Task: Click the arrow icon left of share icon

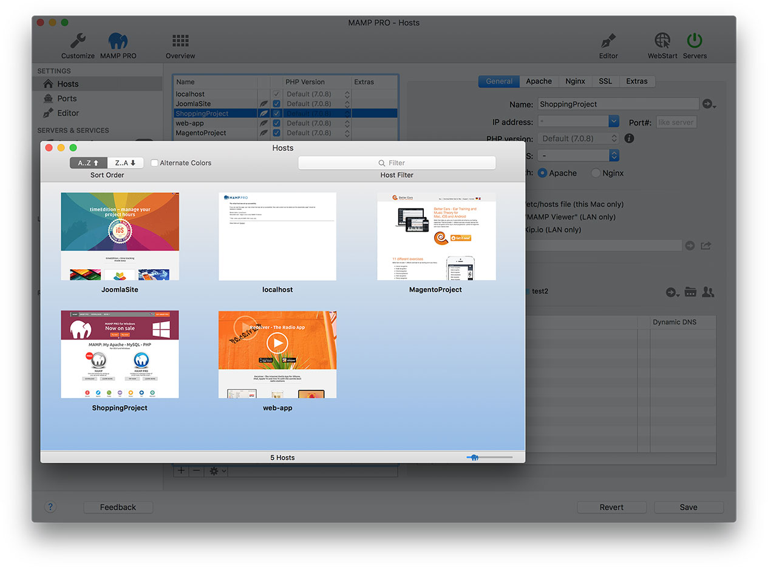Action: (x=690, y=246)
